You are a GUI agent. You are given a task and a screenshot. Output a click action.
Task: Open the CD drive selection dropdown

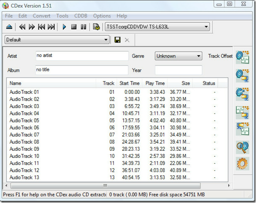click(x=207, y=26)
